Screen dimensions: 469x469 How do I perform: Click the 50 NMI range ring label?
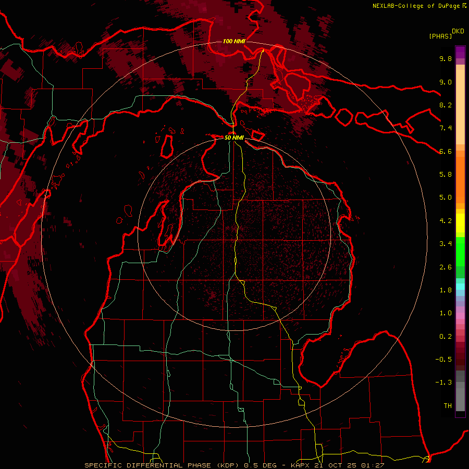pyautogui.click(x=234, y=138)
